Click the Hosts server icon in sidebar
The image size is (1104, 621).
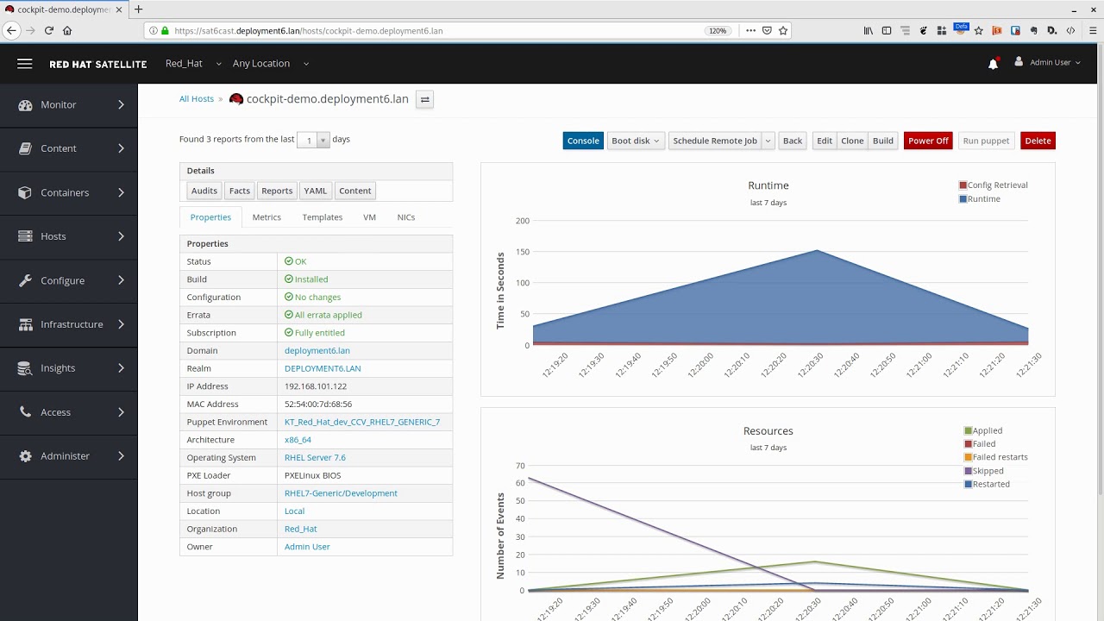[x=25, y=236]
